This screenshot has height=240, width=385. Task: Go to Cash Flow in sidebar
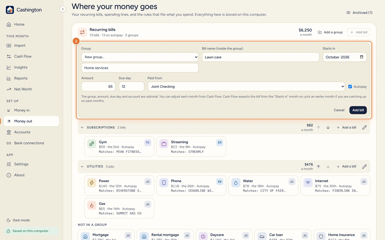coord(31,56)
